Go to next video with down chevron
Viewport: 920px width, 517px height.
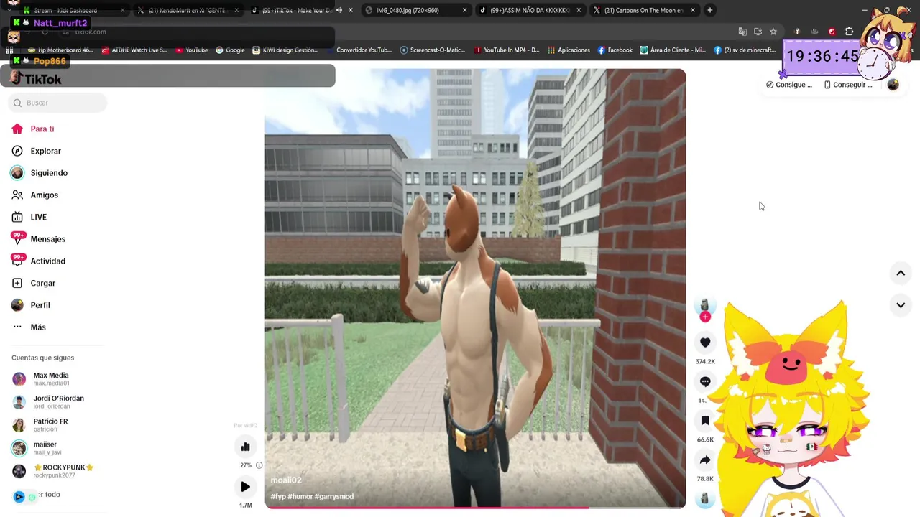900,305
